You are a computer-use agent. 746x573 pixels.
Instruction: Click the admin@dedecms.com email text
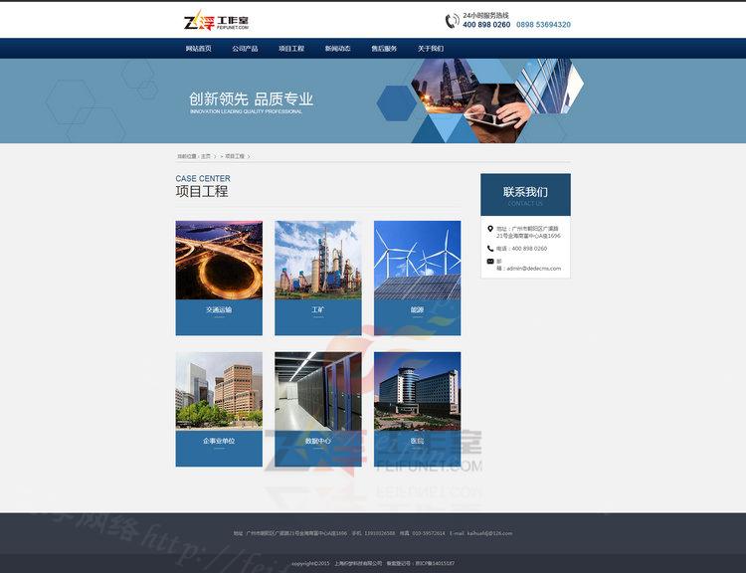coord(533,269)
